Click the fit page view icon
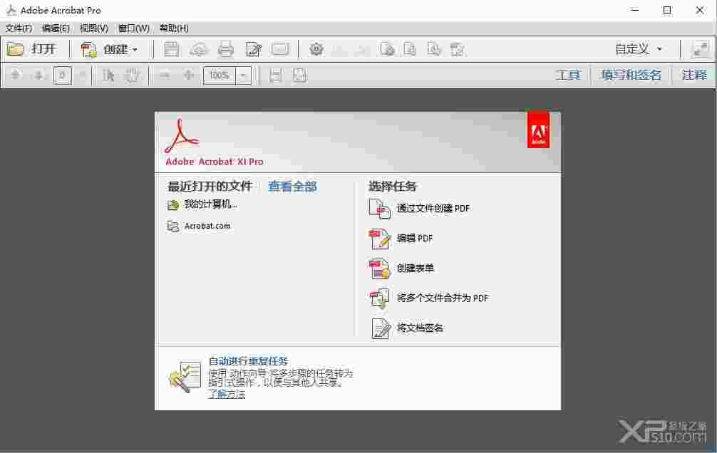The height and width of the screenshot is (453, 717). 299,75
